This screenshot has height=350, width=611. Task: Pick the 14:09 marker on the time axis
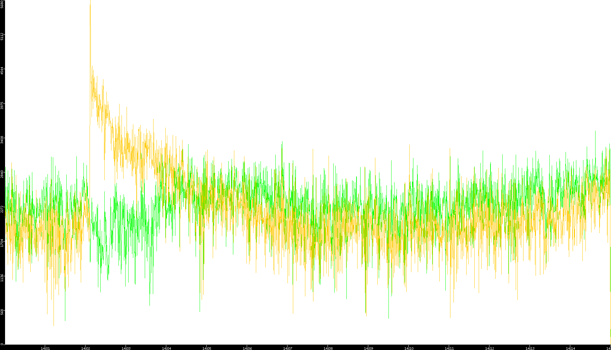pos(368,348)
